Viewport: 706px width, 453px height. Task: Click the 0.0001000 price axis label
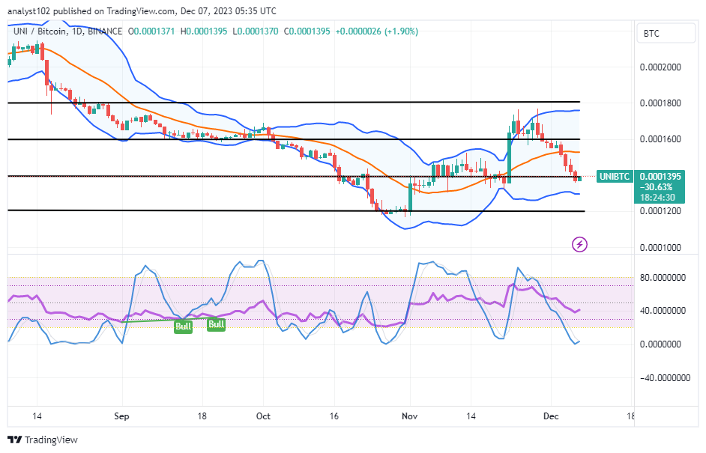tap(660, 247)
